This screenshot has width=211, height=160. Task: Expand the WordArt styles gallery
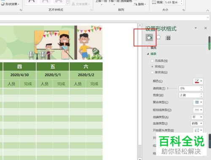coord(68,3)
